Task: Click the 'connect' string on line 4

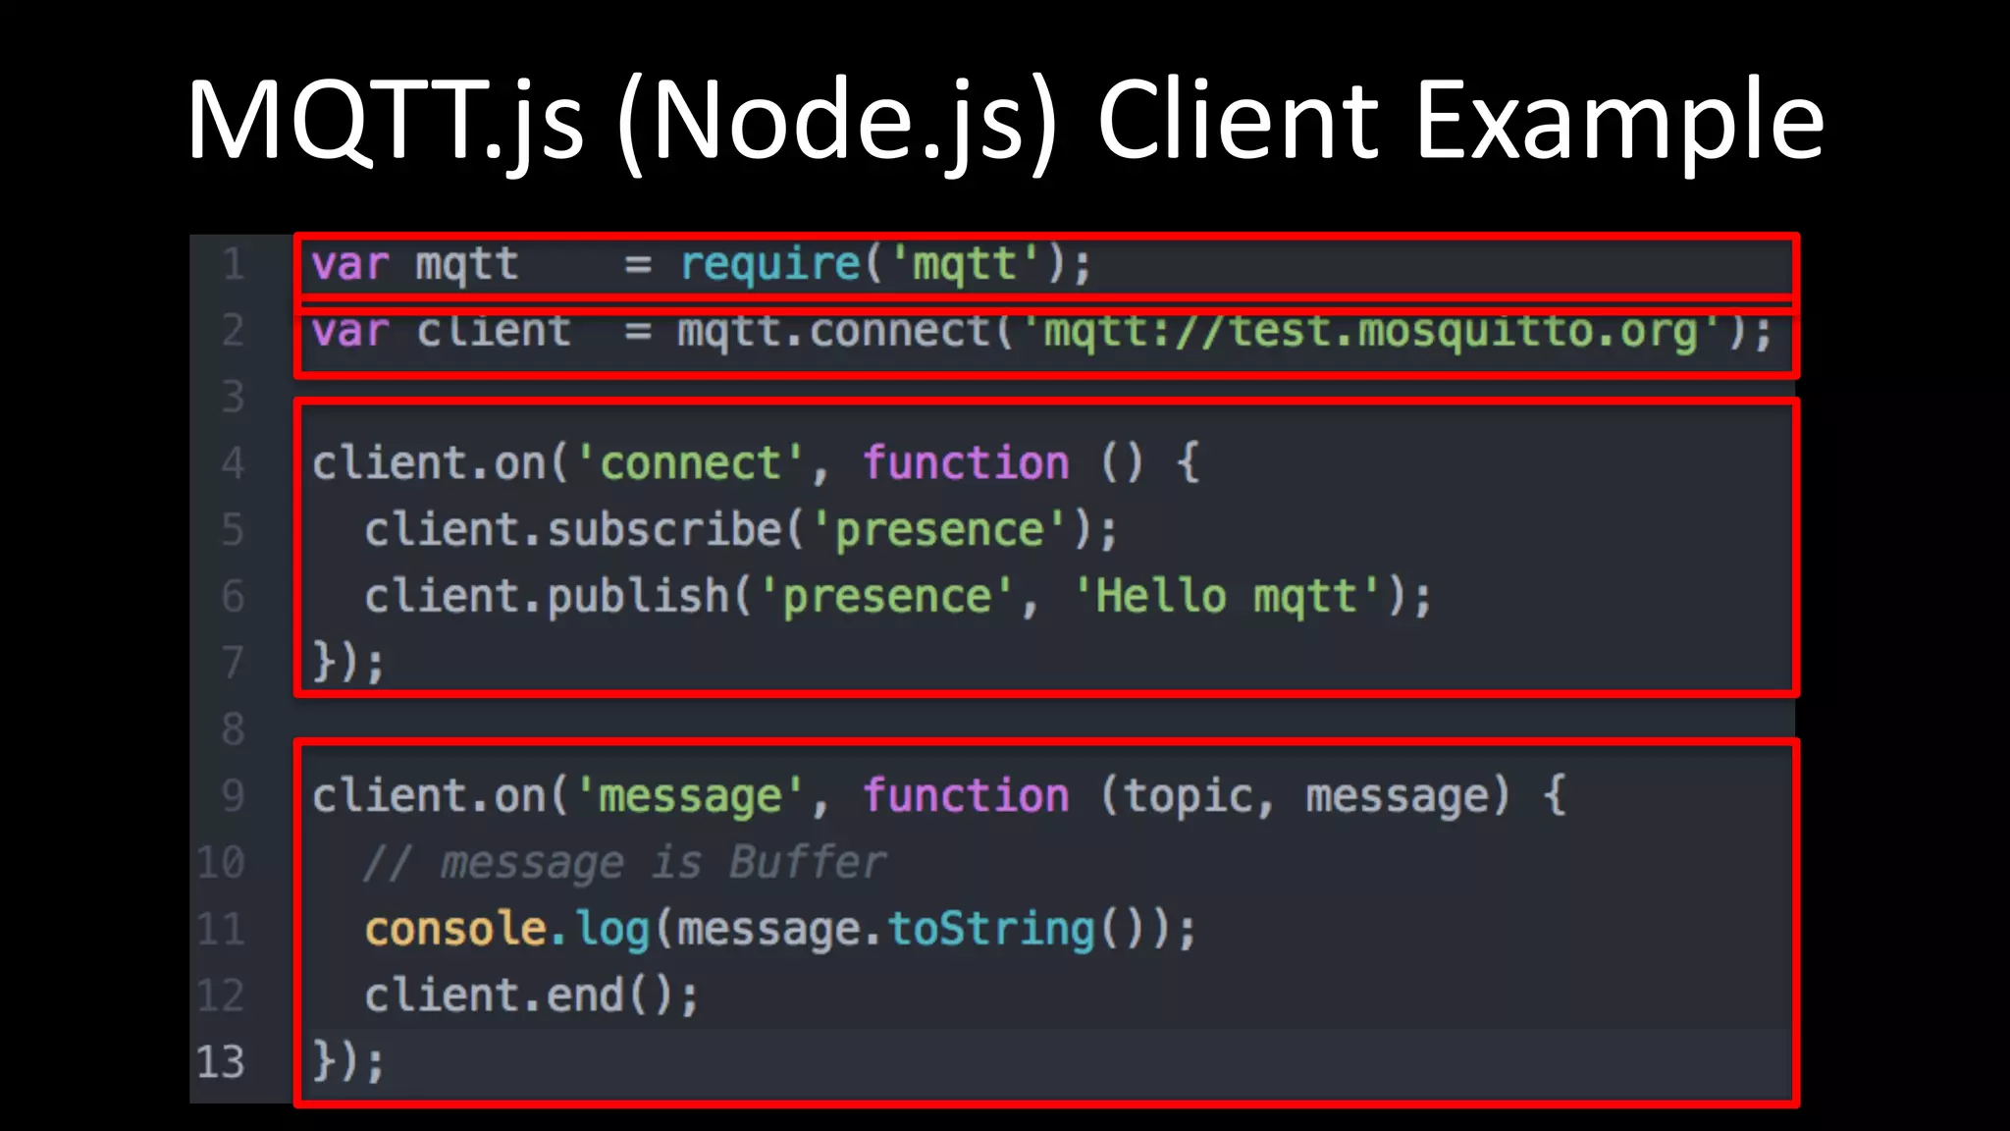Action: [689, 462]
